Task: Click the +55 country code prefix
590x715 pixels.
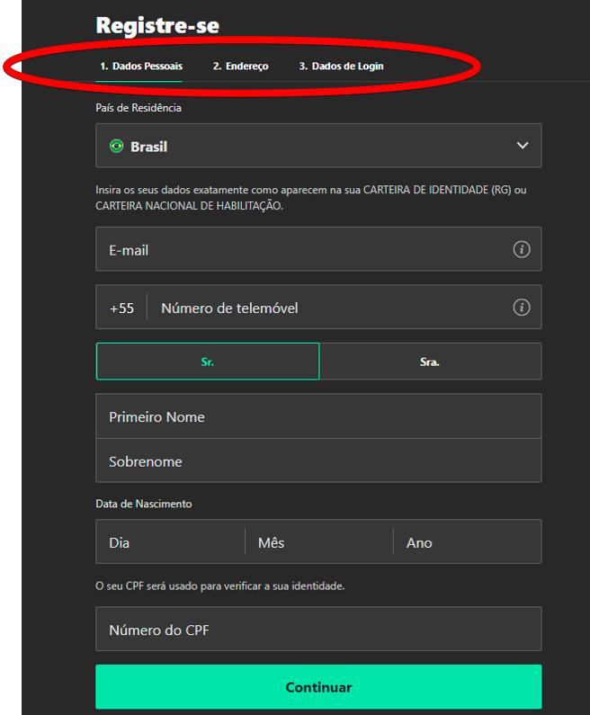Action: coord(121,308)
